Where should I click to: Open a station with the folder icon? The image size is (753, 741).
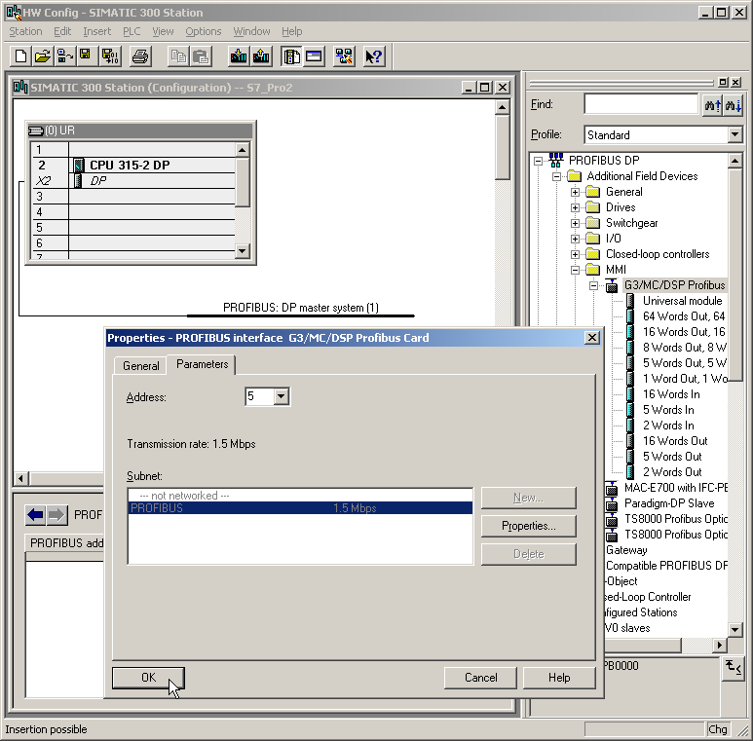(42, 56)
